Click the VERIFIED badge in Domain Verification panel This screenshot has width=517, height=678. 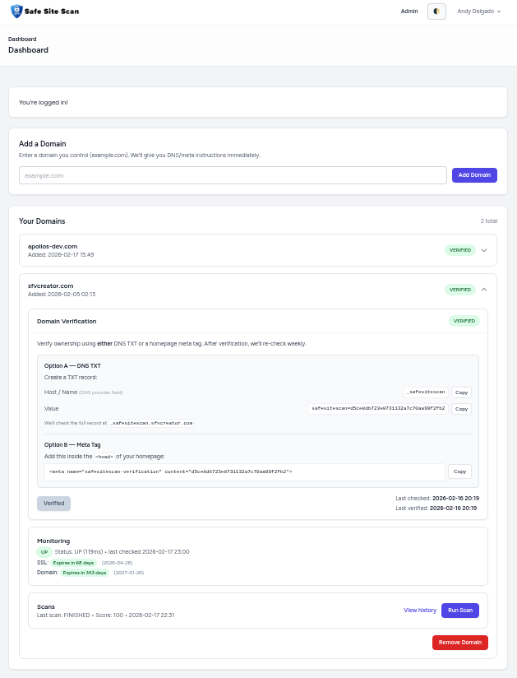(464, 321)
